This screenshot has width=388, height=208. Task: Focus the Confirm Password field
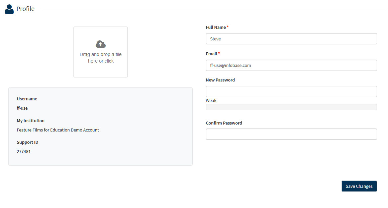coord(291,134)
